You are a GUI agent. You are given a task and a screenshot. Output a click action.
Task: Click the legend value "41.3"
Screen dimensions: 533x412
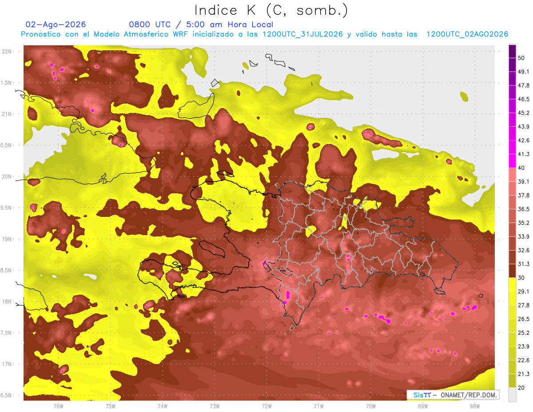coord(523,154)
